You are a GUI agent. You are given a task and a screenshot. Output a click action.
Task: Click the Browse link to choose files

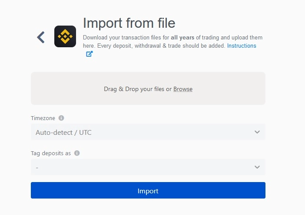183,89
